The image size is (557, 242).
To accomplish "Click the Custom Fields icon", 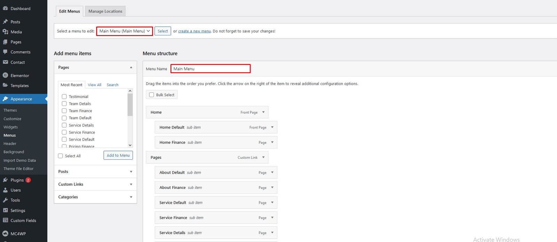I will 5,220.
